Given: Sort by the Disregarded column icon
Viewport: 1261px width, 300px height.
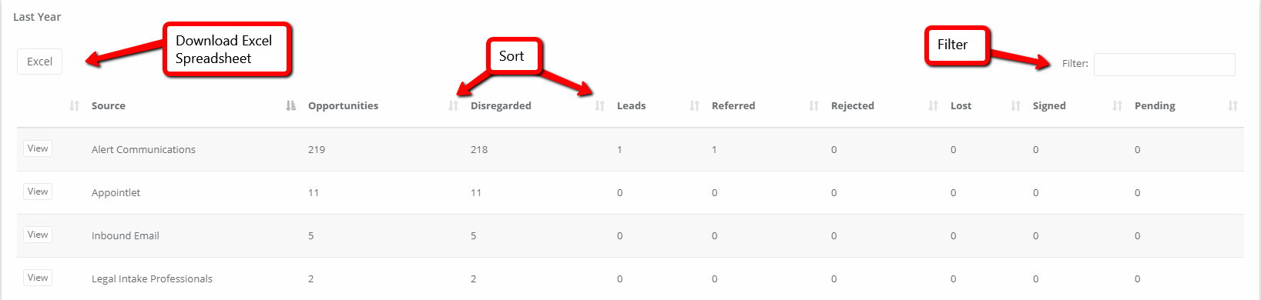Looking at the screenshot, I should point(599,105).
